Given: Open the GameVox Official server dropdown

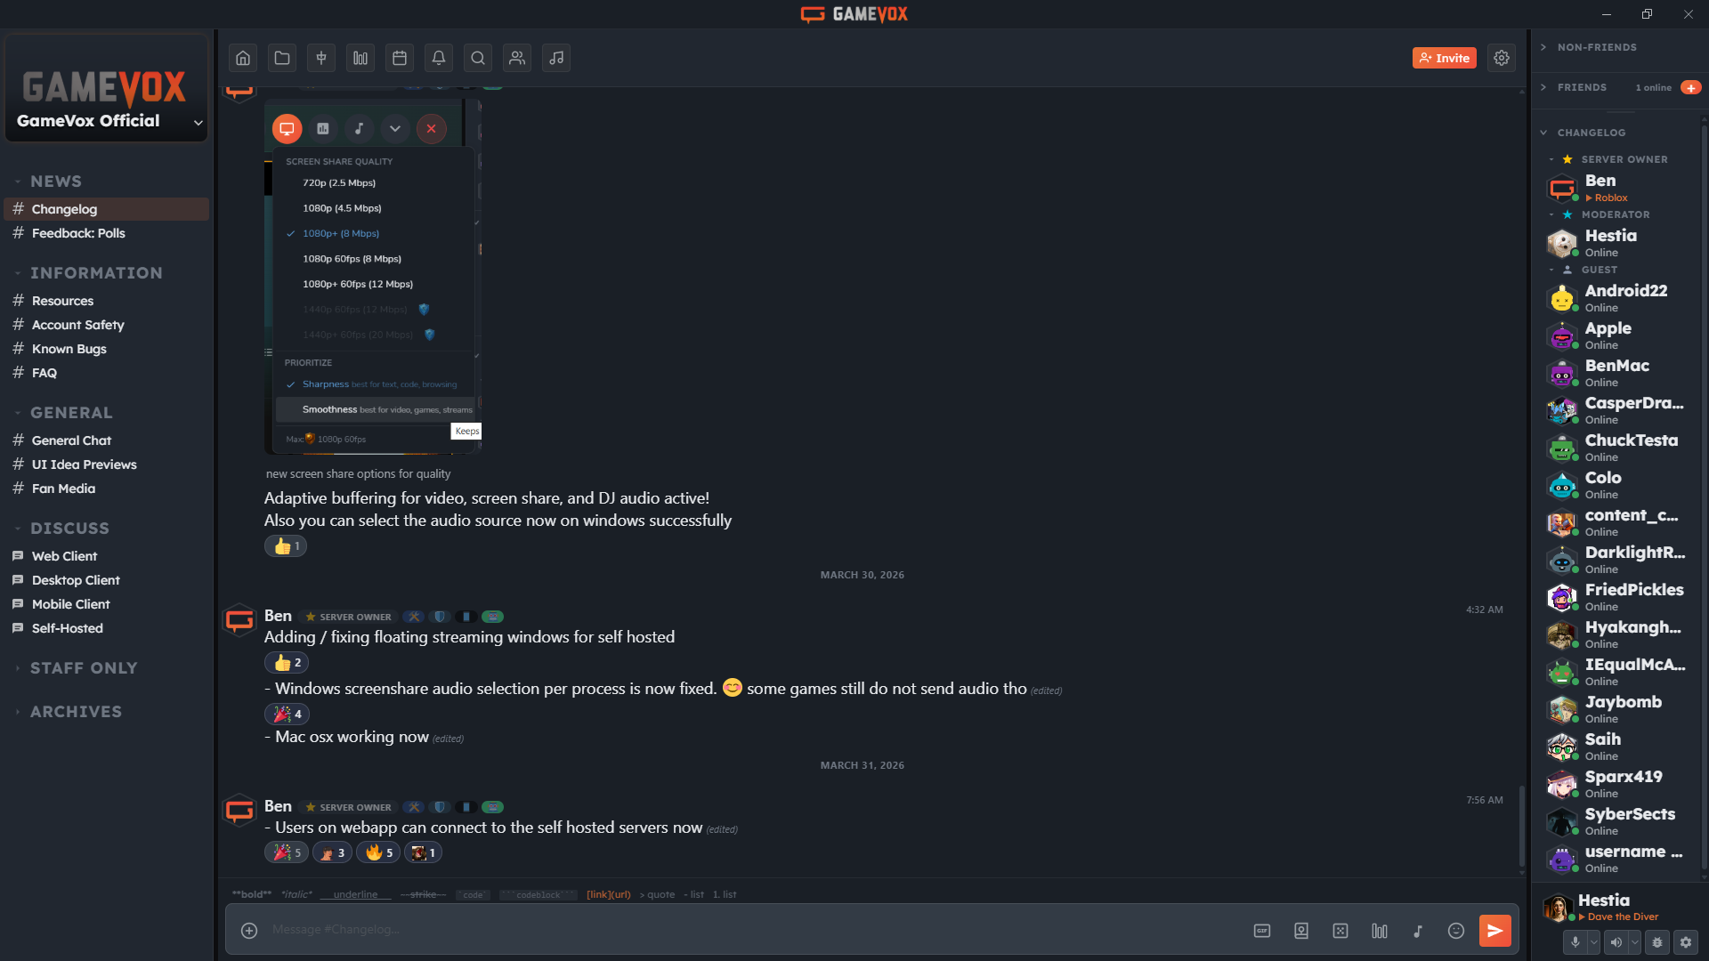Looking at the screenshot, I should (198, 122).
